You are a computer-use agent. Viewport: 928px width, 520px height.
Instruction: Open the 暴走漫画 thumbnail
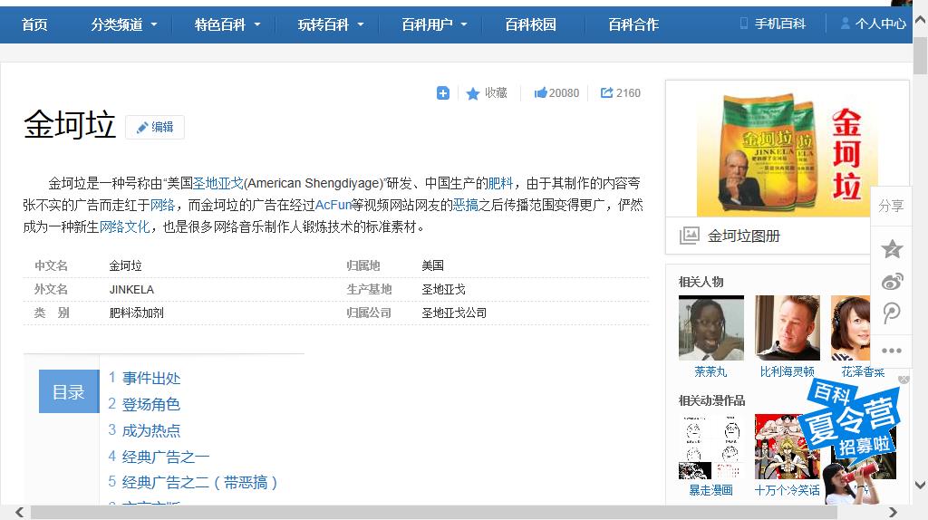pyautogui.click(x=710, y=447)
